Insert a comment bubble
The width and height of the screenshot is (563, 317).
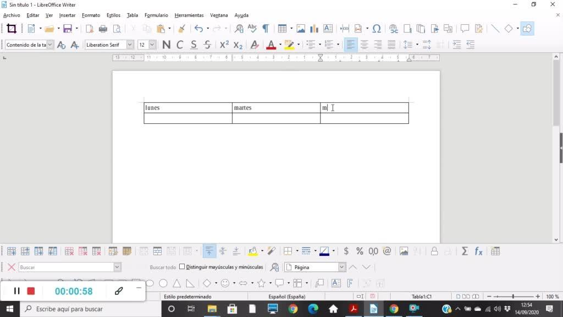[x=465, y=29]
